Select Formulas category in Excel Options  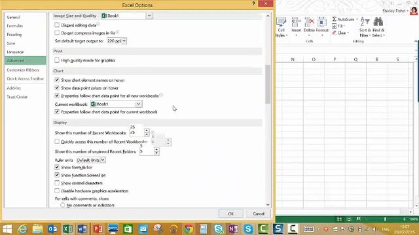point(15,25)
